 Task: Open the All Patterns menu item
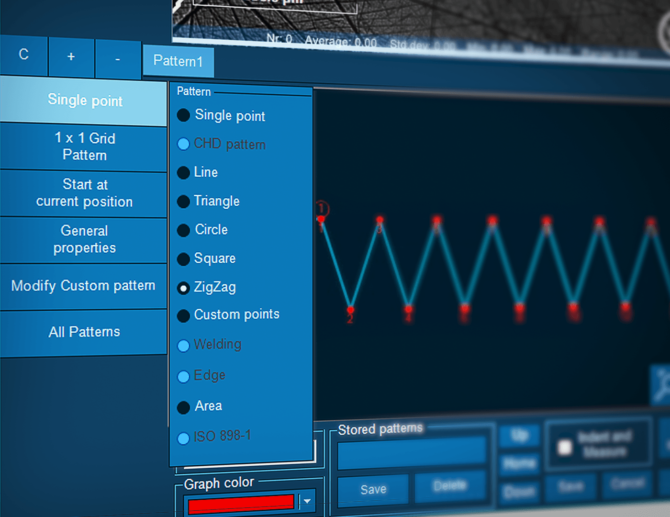[84, 332]
